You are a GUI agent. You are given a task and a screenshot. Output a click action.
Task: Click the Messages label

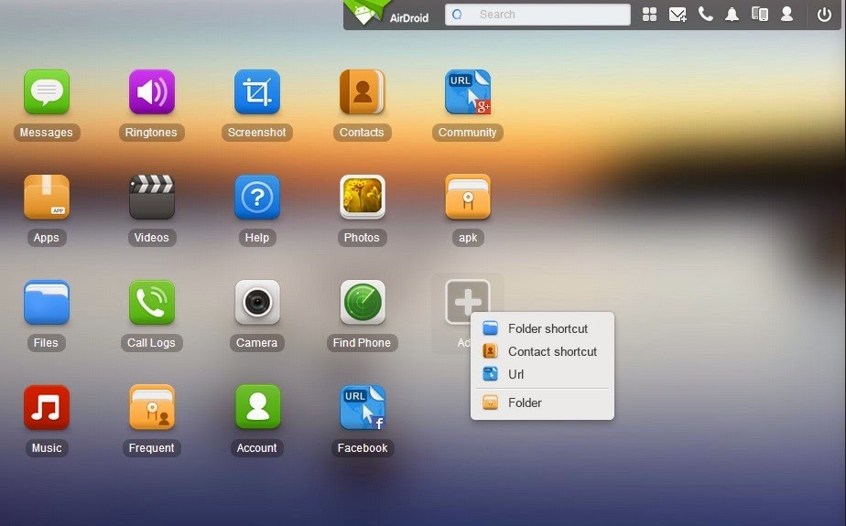point(47,133)
